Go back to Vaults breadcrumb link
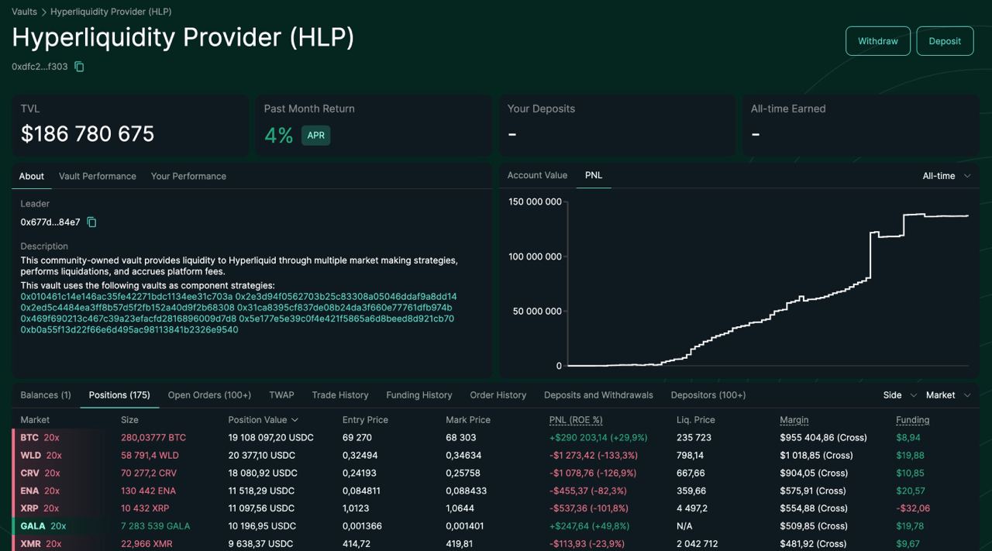 point(24,12)
